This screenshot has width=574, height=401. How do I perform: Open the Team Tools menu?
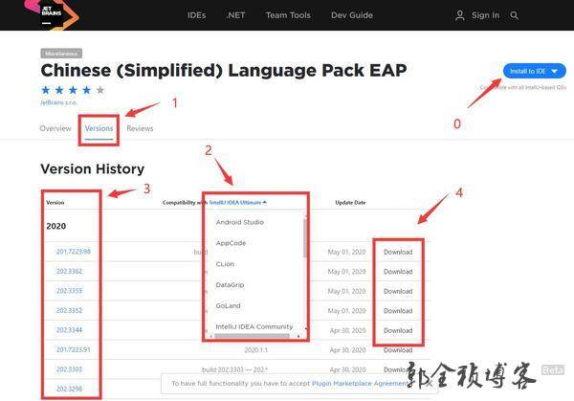(x=288, y=15)
